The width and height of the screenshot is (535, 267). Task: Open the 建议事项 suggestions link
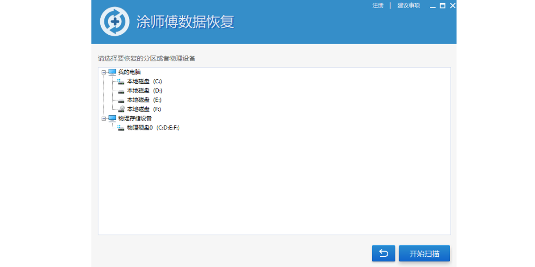(408, 6)
